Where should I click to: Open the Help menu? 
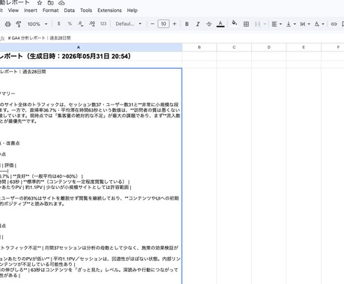132,10
